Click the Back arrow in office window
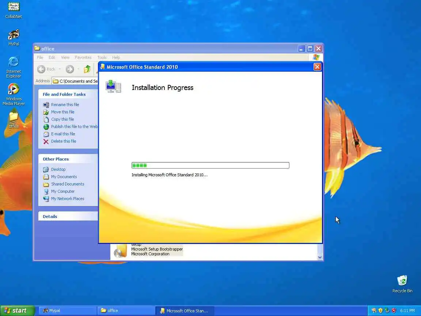421x316 pixels. (41, 69)
